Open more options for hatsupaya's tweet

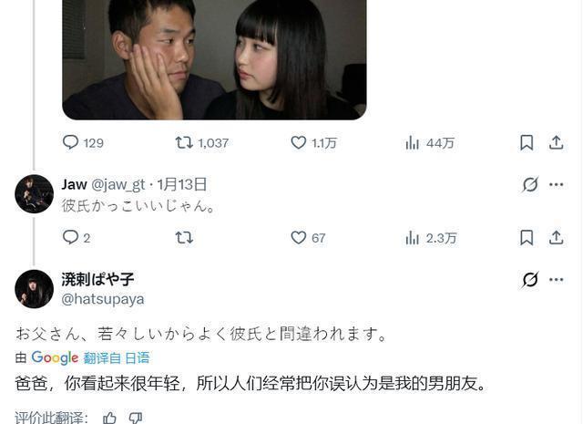point(557,280)
